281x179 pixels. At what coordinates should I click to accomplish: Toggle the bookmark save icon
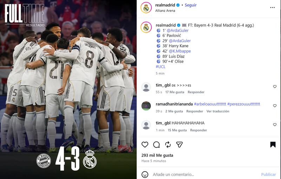coord(273,145)
